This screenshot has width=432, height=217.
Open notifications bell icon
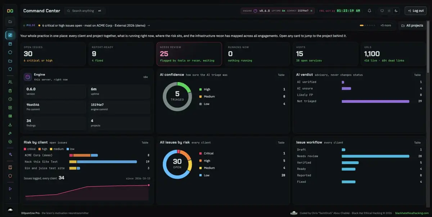pos(369,11)
